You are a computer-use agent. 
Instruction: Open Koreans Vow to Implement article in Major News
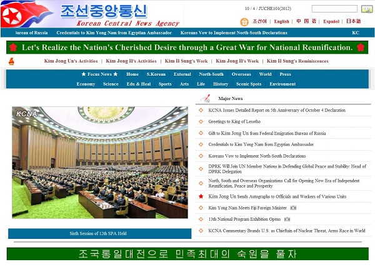click(x=257, y=156)
